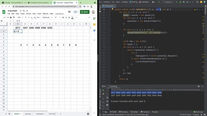207x116 pixels.
Task: Select cell containing 3247
Action: (x=25, y=28)
